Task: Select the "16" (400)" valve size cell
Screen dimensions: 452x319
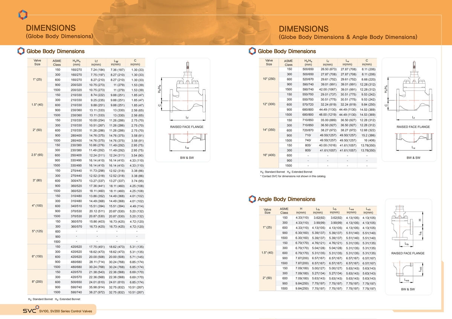Action: [269, 155]
